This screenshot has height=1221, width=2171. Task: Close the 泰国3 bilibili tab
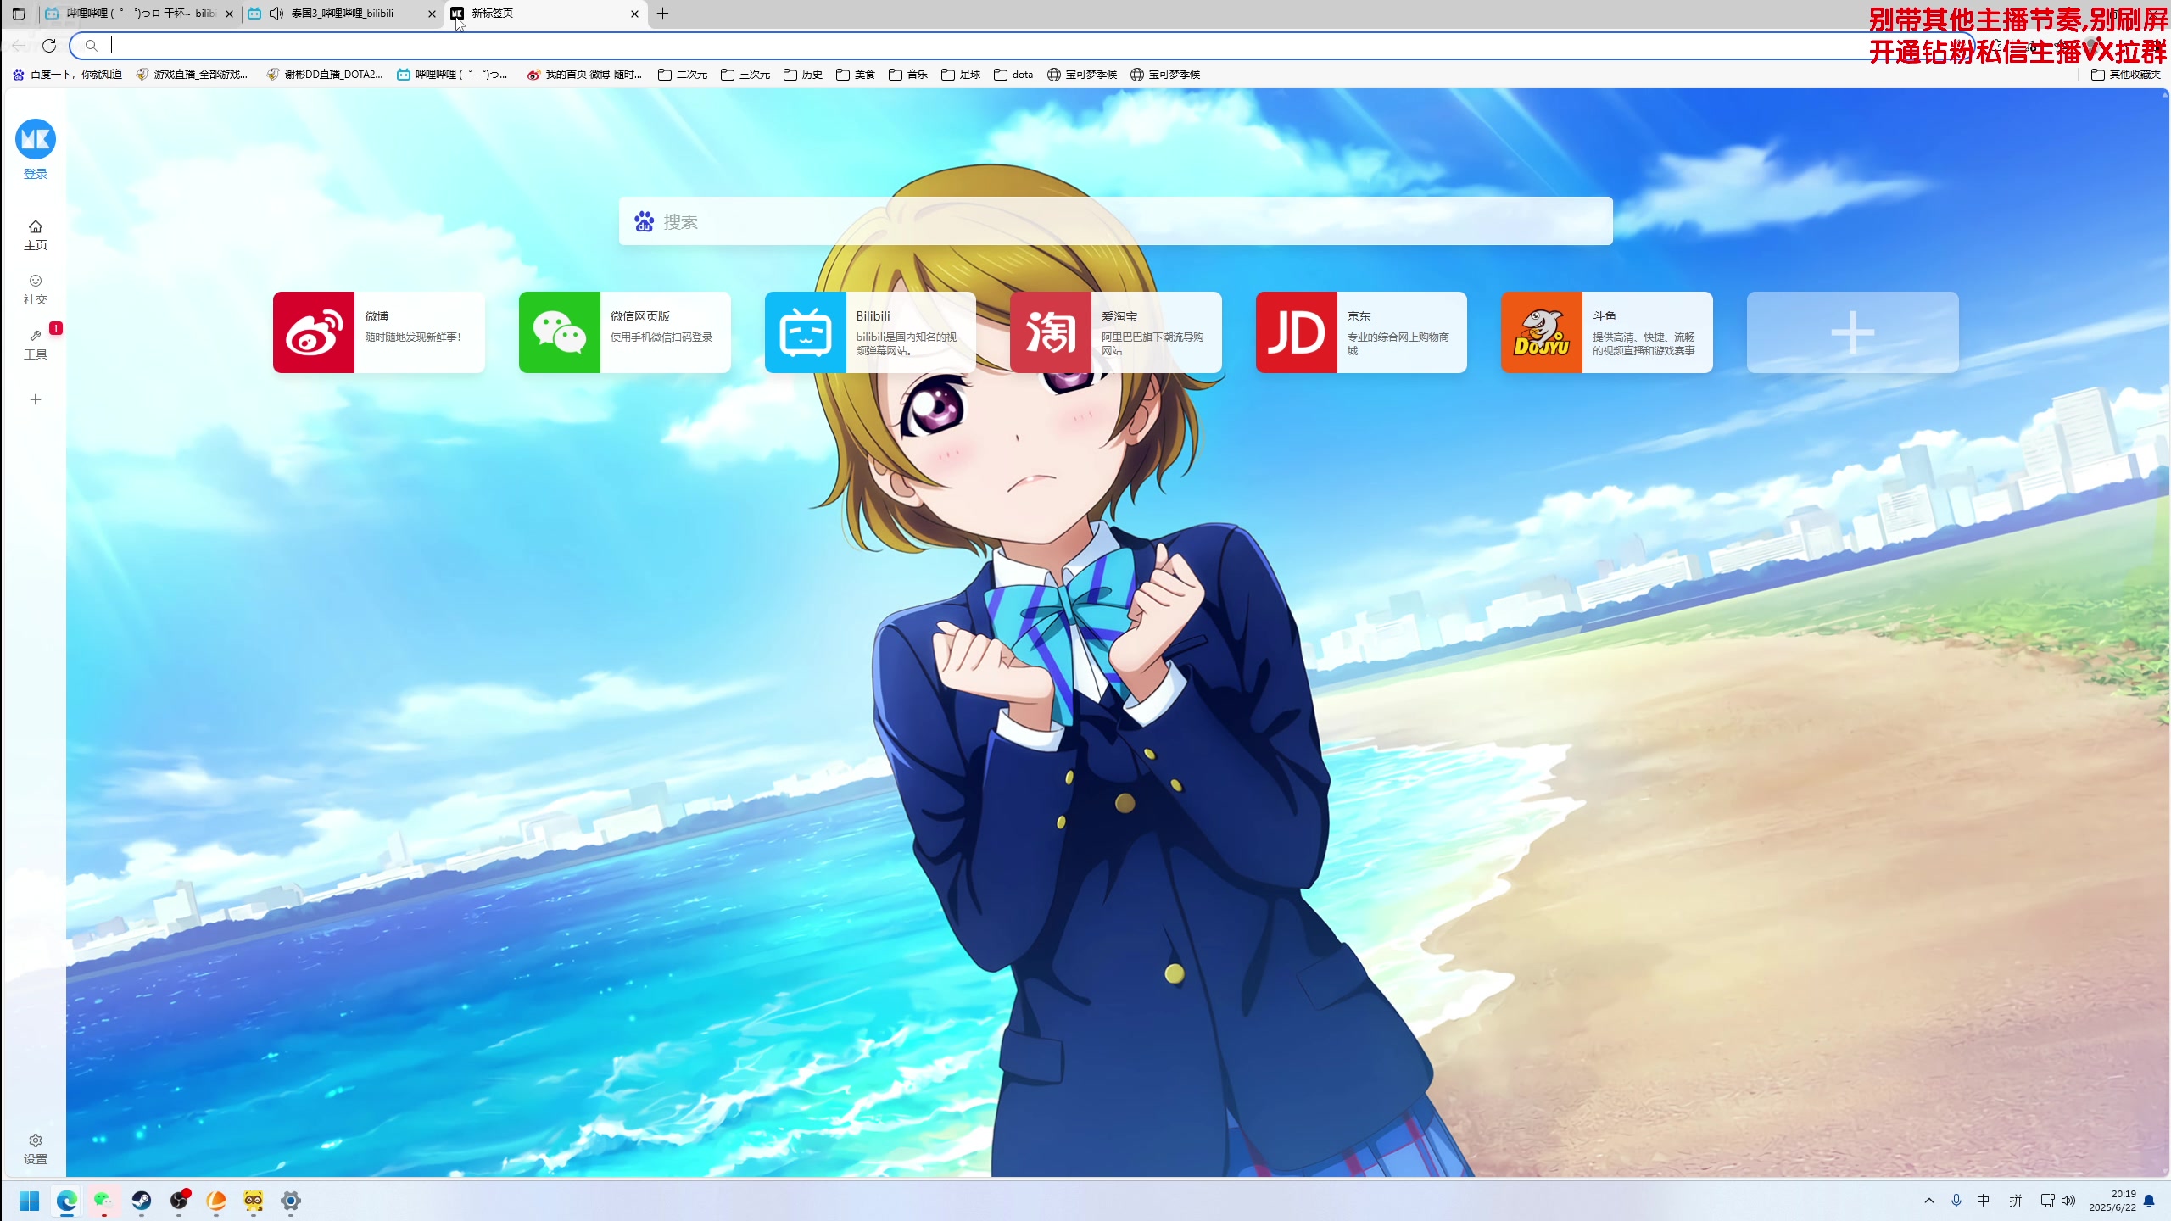point(432,14)
